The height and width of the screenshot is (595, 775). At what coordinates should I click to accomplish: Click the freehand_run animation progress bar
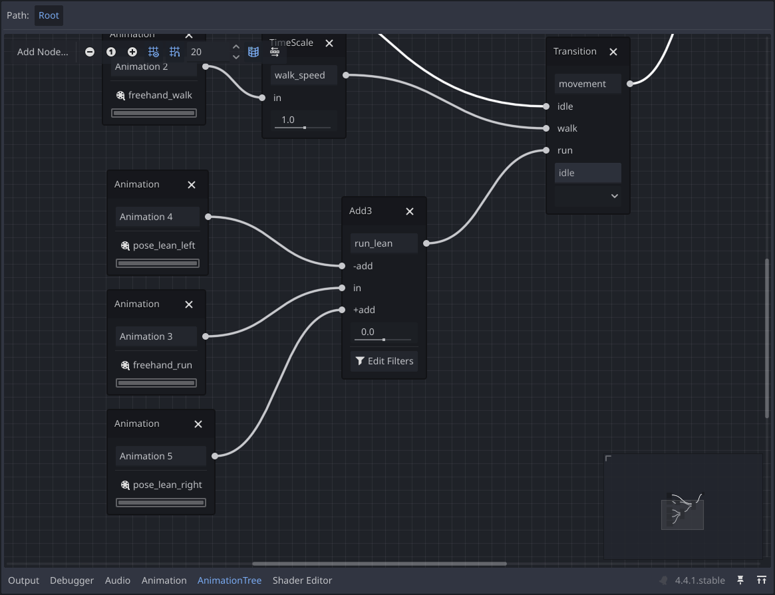pyautogui.click(x=156, y=383)
